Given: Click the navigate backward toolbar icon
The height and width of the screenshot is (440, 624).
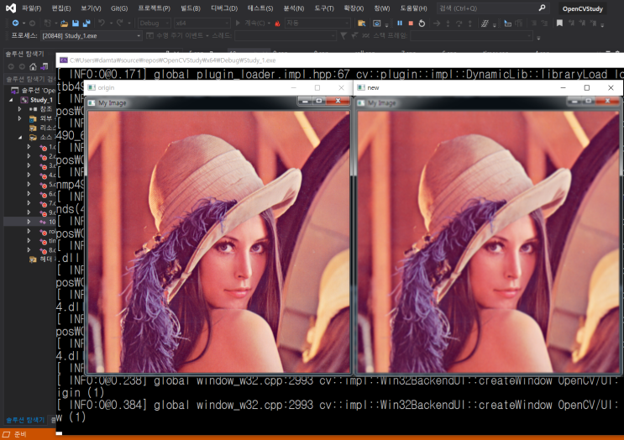Looking at the screenshot, I should click(x=15, y=23).
